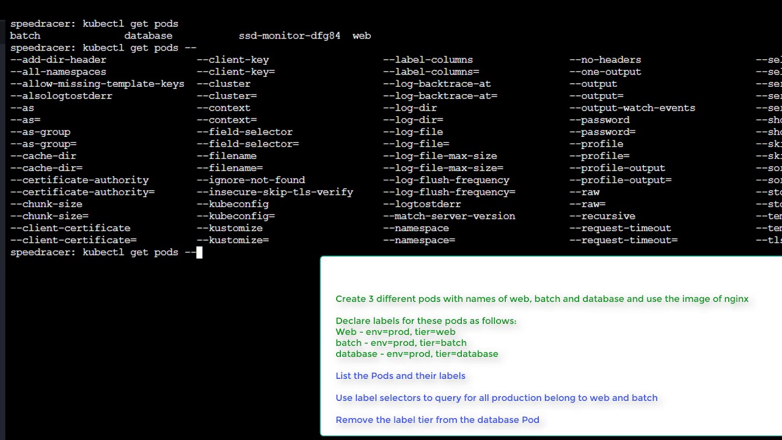
Task: Select '--client-certificate=' entry
Action: click(73, 240)
